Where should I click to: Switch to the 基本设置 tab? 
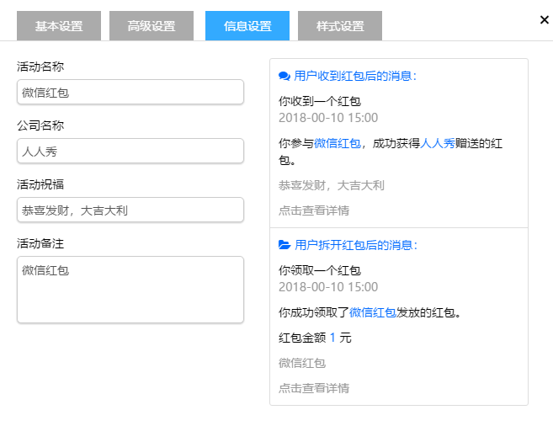[x=59, y=26]
